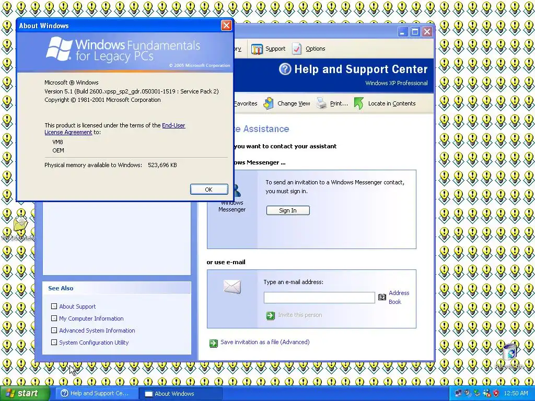The height and width of the screenshot is (401, 535).
Task: Click the green Invite this person arrow
Action: (x=270, y=315)
